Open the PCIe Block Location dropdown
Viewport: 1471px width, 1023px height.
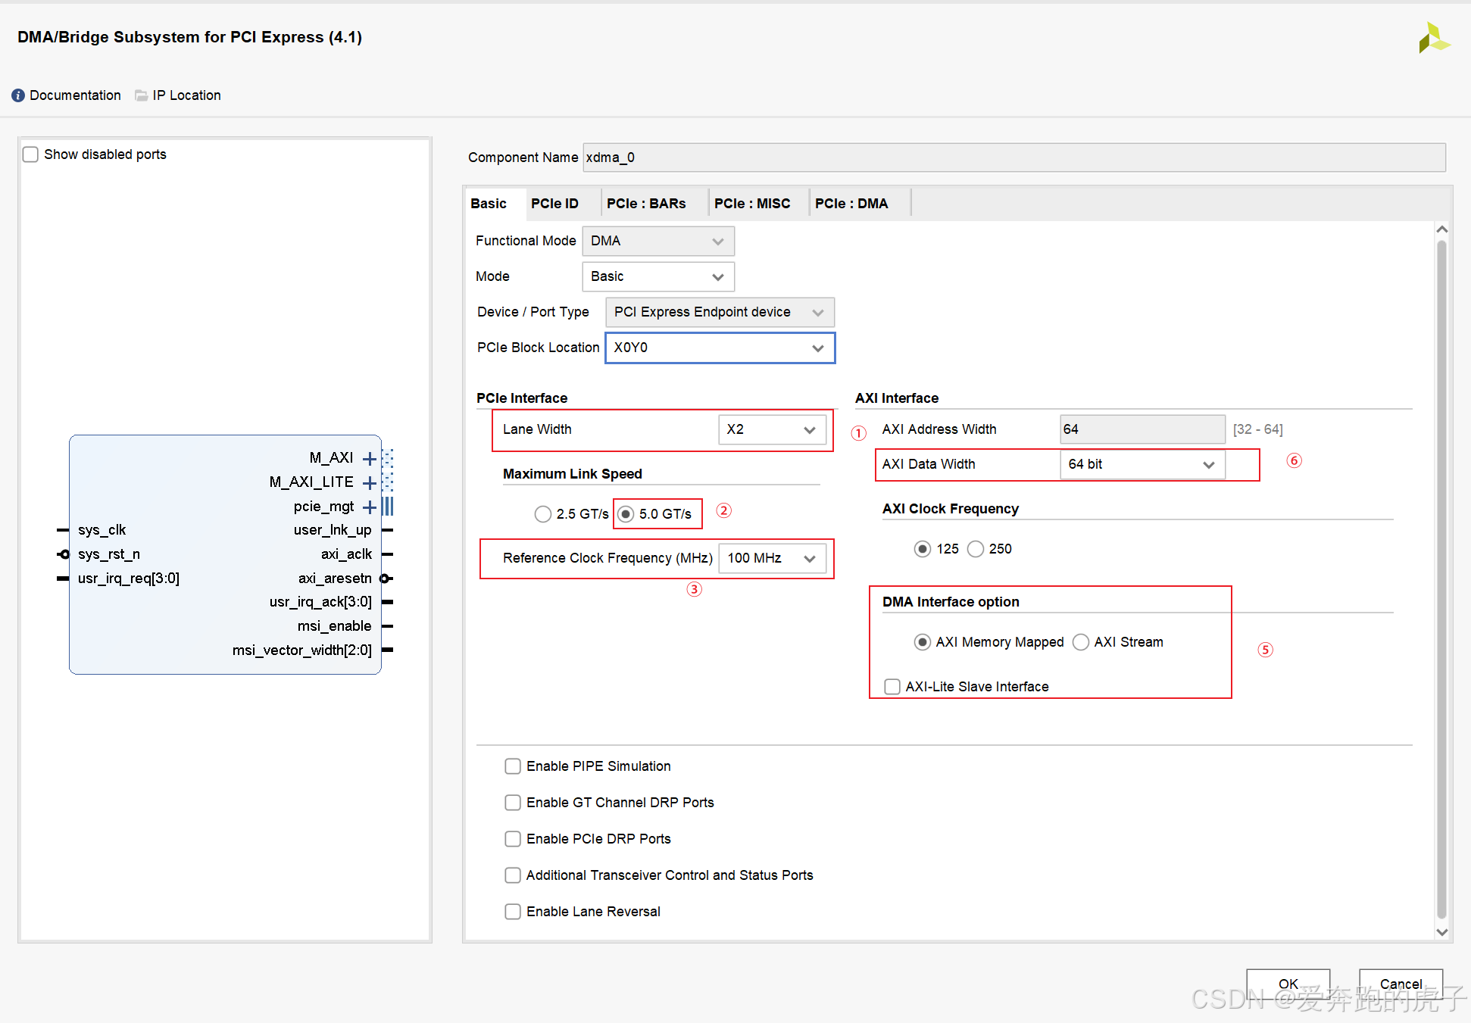coord(719,348)
